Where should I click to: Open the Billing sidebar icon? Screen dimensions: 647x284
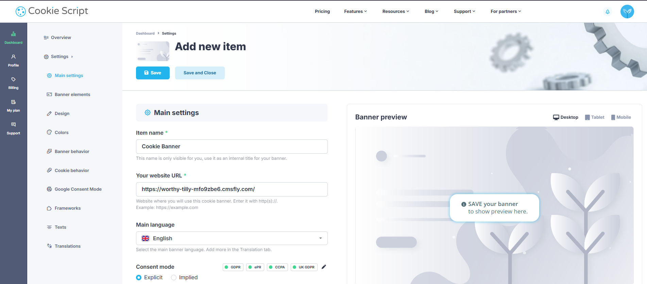[x=13, y=79]
